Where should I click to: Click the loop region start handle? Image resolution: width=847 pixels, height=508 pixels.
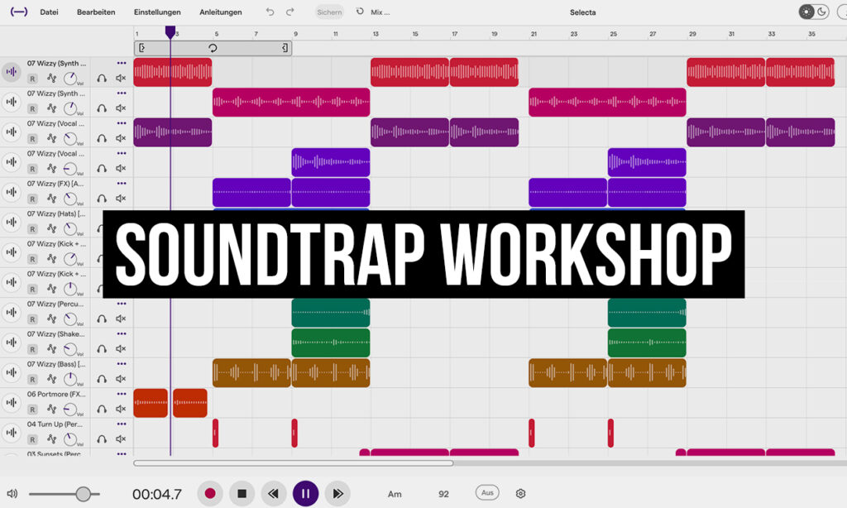pyautogui.click(x=141, y=48)
